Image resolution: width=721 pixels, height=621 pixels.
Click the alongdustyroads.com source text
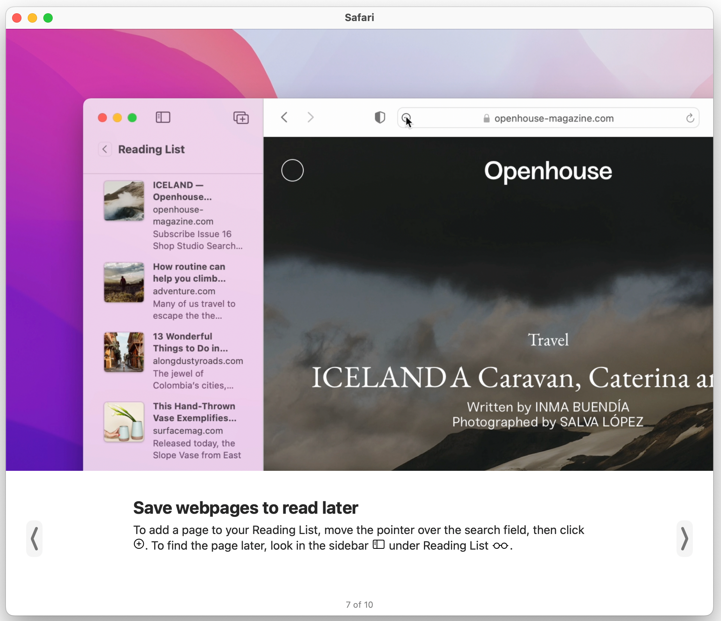(198, 361)
